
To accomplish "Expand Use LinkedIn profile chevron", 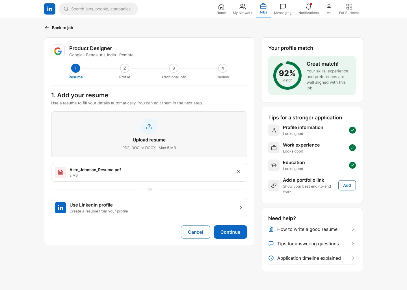I will click(241, 208).
